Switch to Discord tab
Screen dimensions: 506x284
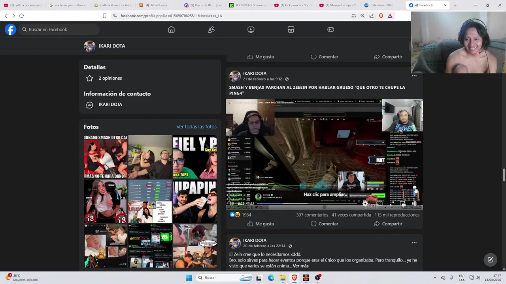(x=202, y=5)
